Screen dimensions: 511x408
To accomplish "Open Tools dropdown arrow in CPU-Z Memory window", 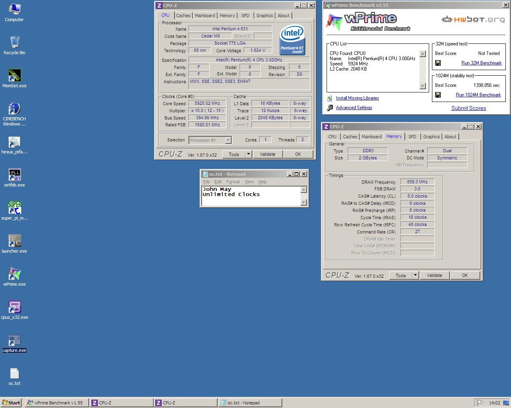I will [415, 275].
